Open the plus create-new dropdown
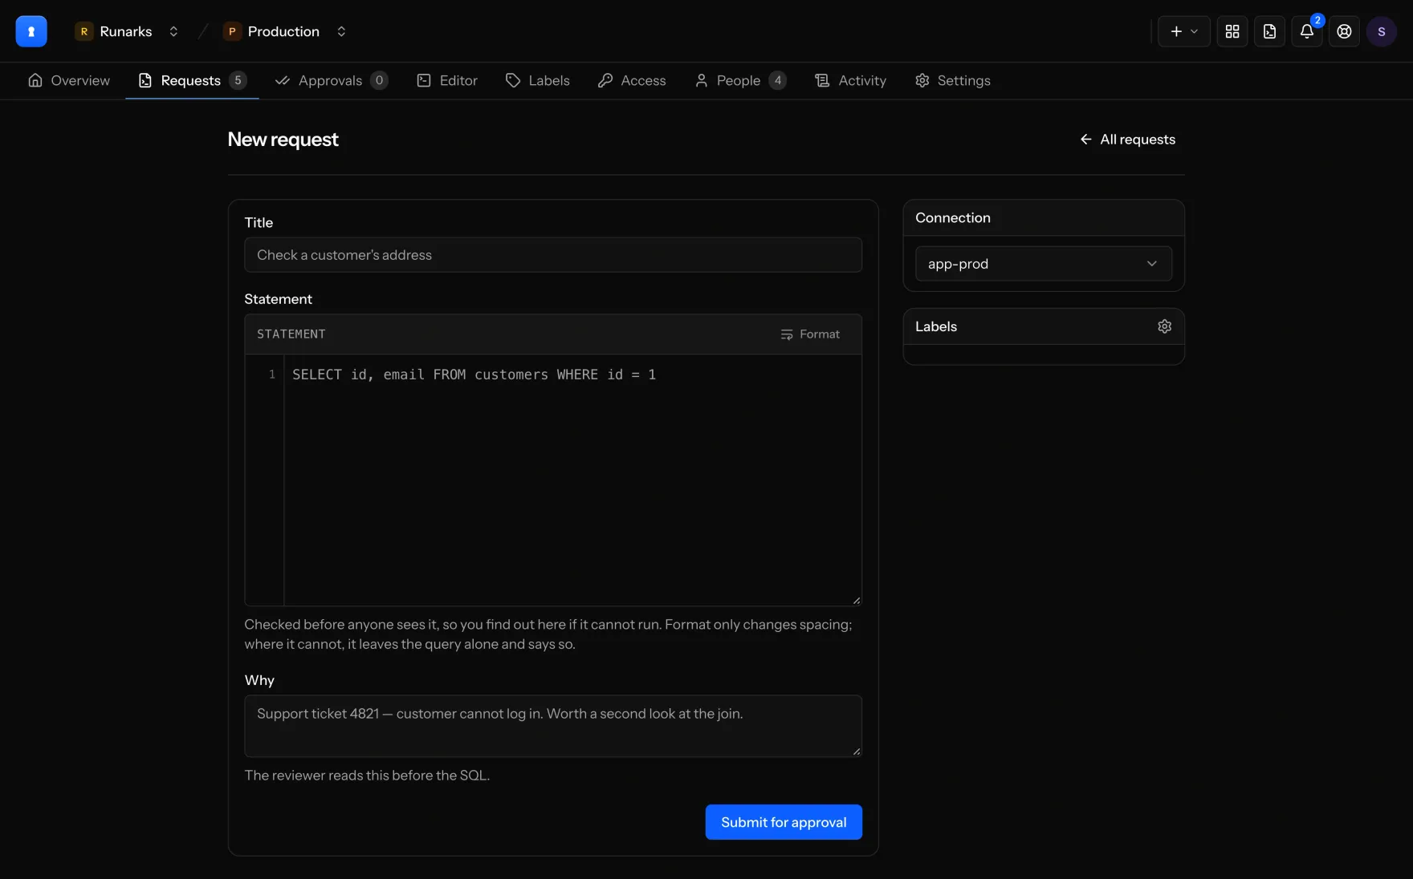 [1183, 31]
